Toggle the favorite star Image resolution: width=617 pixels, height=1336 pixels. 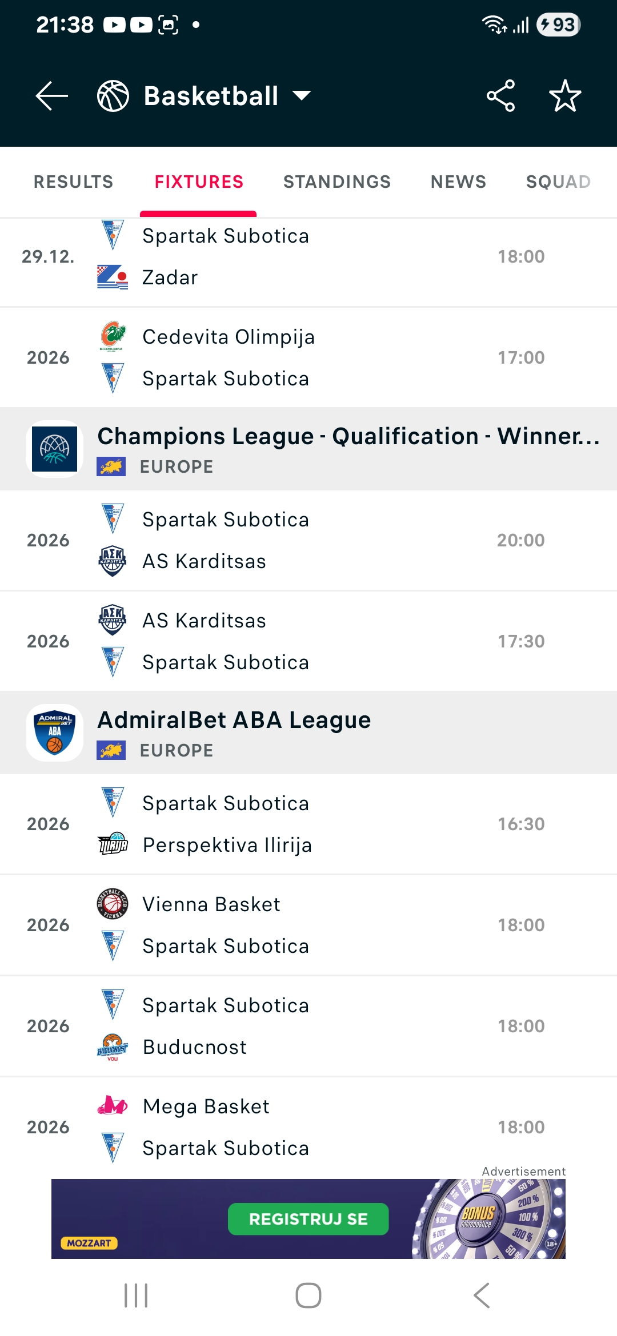[x=564, y=95]
